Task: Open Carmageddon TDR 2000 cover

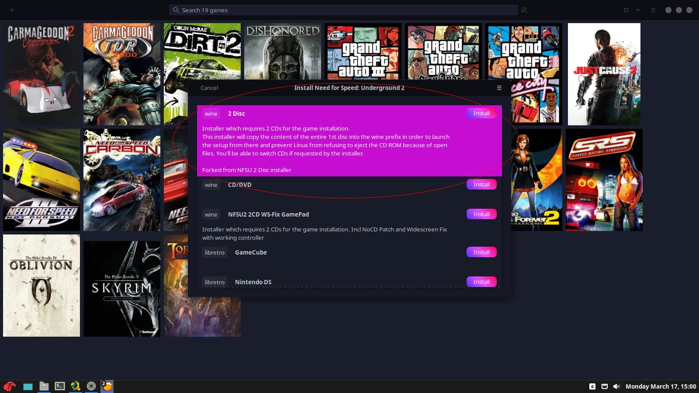Action: [x=122, y=74]
